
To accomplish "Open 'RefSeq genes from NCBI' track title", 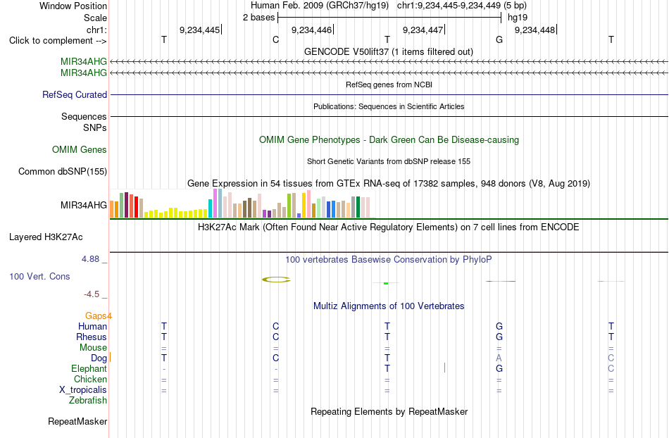I will pos(389,85).
